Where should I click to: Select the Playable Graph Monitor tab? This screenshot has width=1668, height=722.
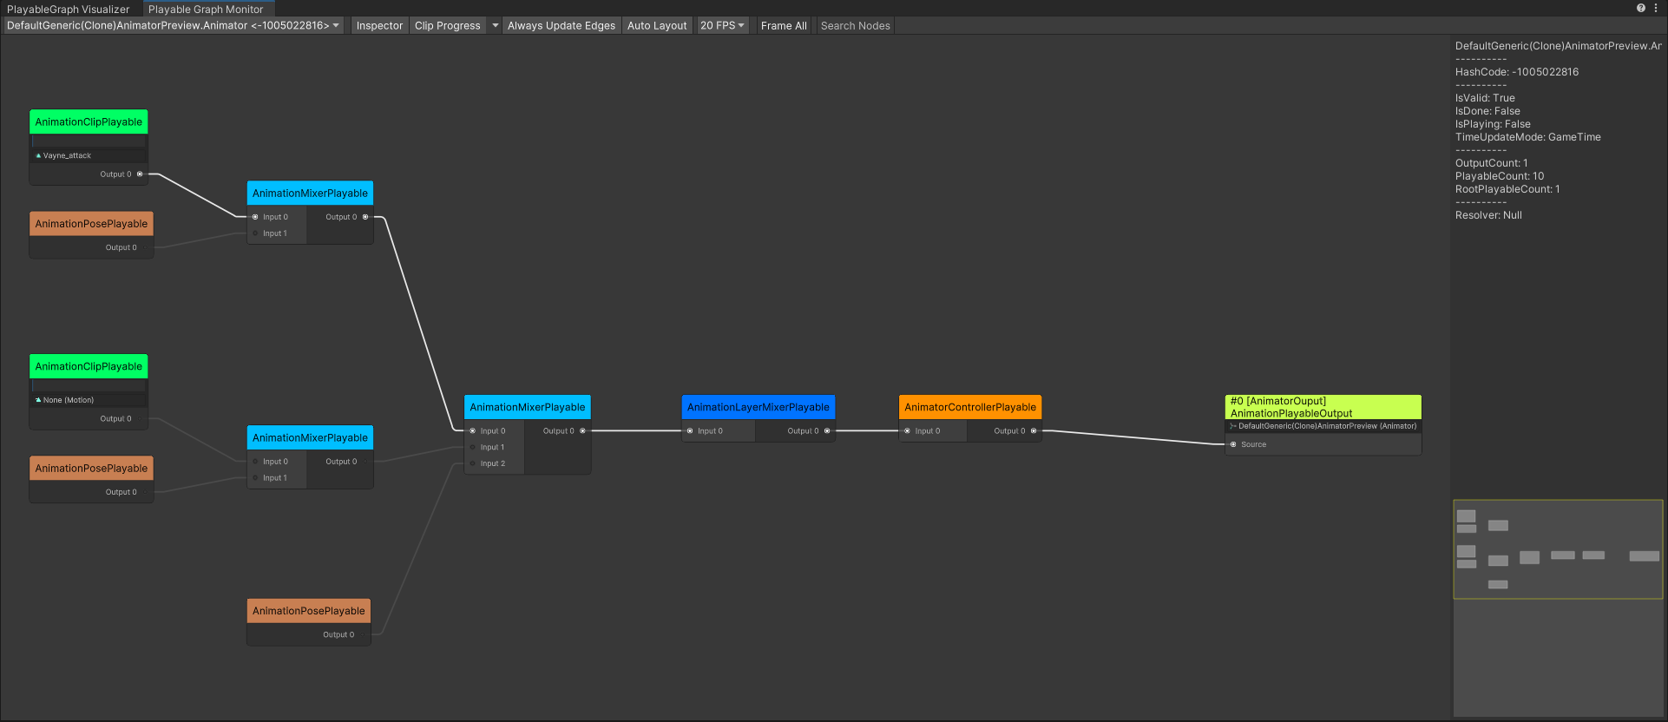[x=206, y=10]
